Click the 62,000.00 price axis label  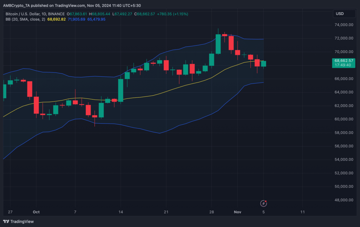coord(344,106)
